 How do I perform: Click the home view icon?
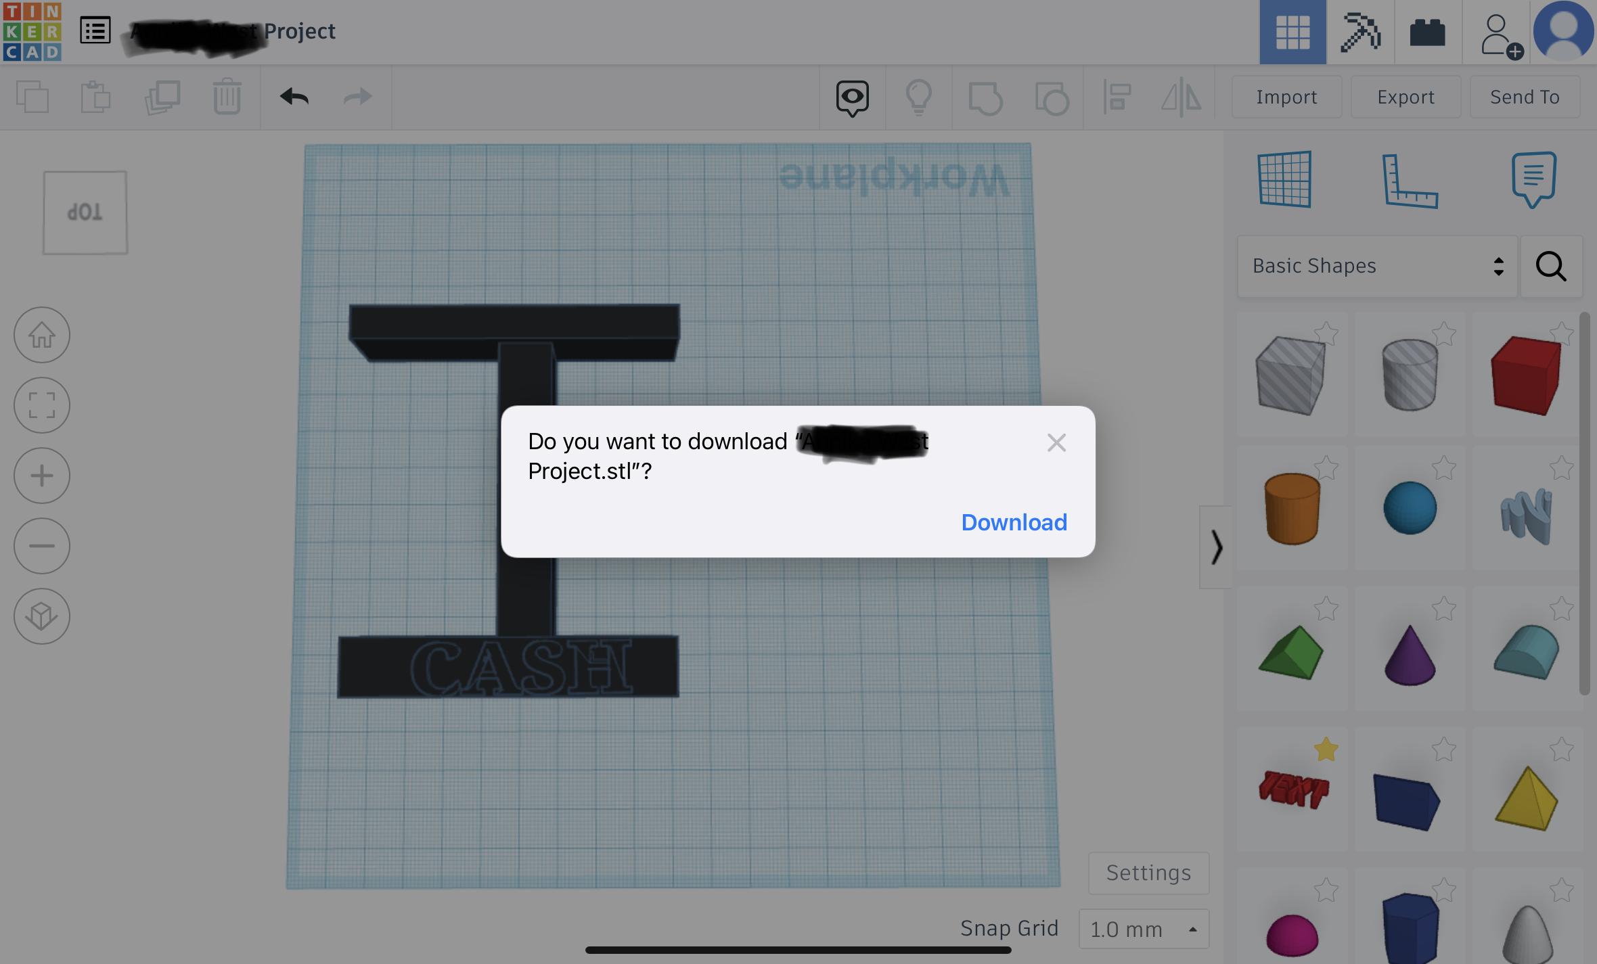pyautogui.click(x=42, y=335)
